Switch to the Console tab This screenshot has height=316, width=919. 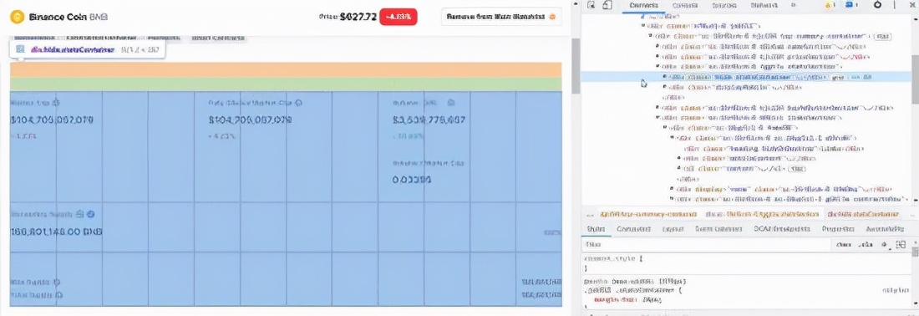(x=684, y=5)
